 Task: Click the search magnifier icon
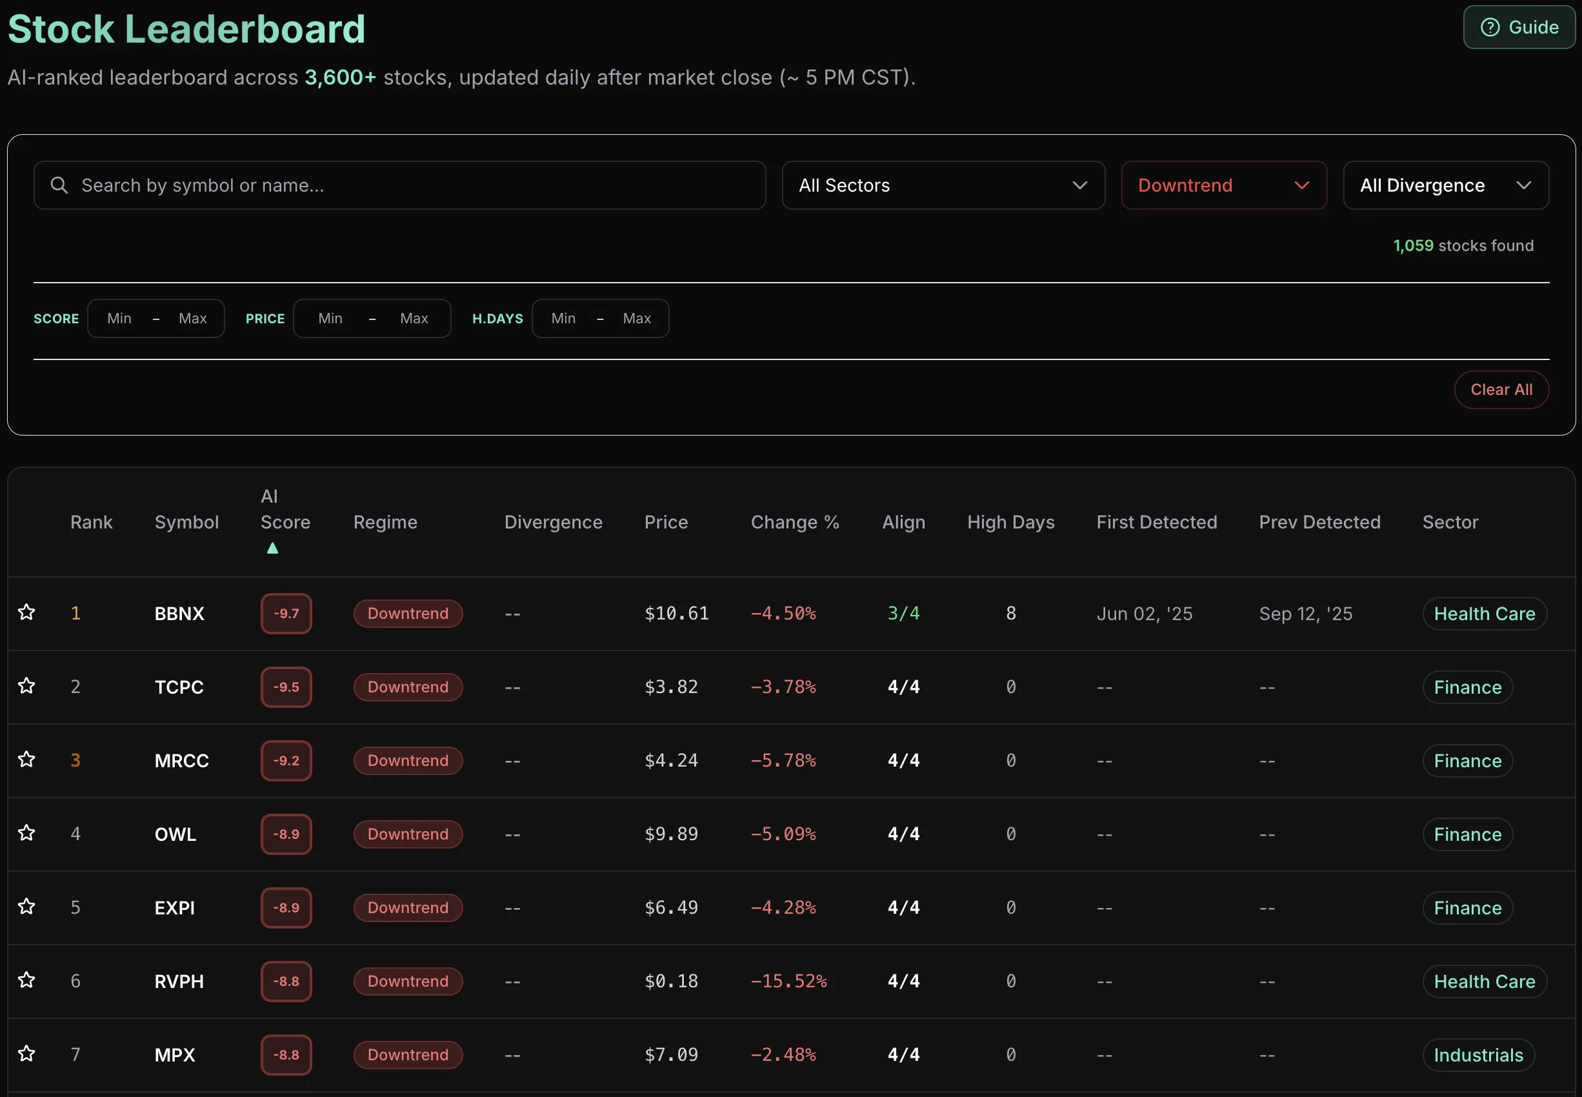pos(59,185)
